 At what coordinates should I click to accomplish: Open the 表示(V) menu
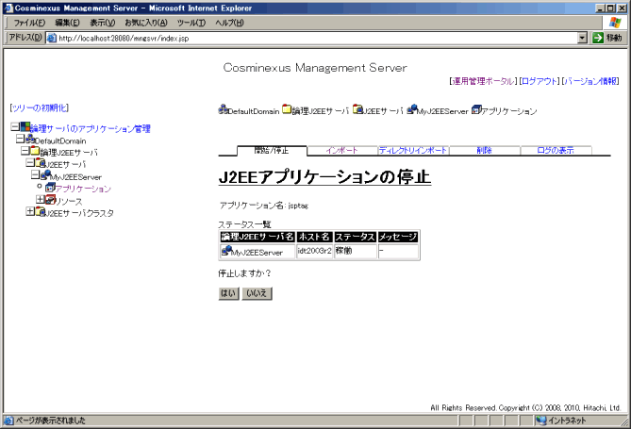(x=102, y=23)
